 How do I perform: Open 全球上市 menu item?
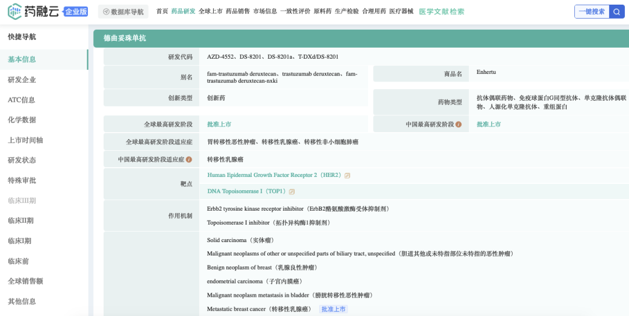click(x=210, y=11)
